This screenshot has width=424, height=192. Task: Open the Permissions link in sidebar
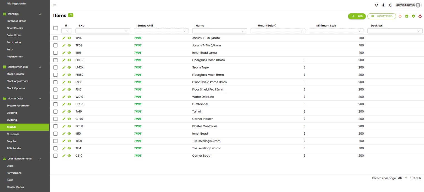pos(14,173)
